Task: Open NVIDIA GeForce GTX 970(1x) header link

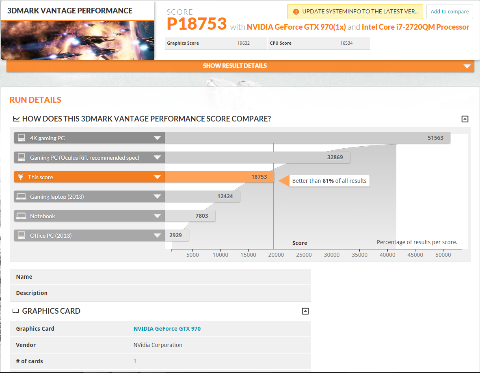Action: [x=296, y=27]
